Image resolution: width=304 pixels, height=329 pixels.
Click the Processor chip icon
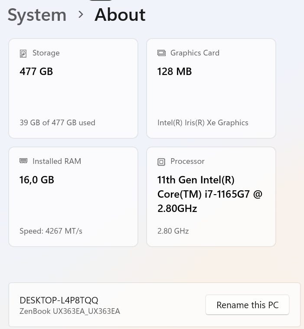[x=161, y=162]
